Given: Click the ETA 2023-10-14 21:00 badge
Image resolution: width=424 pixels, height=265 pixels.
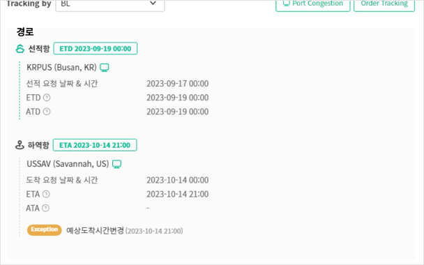Looking at the screenshot, I should point(95,145).
